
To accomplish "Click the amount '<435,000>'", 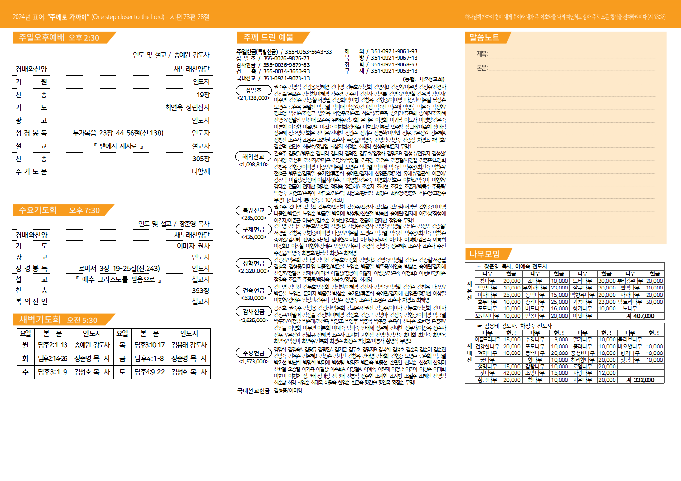I will point(253,237).
